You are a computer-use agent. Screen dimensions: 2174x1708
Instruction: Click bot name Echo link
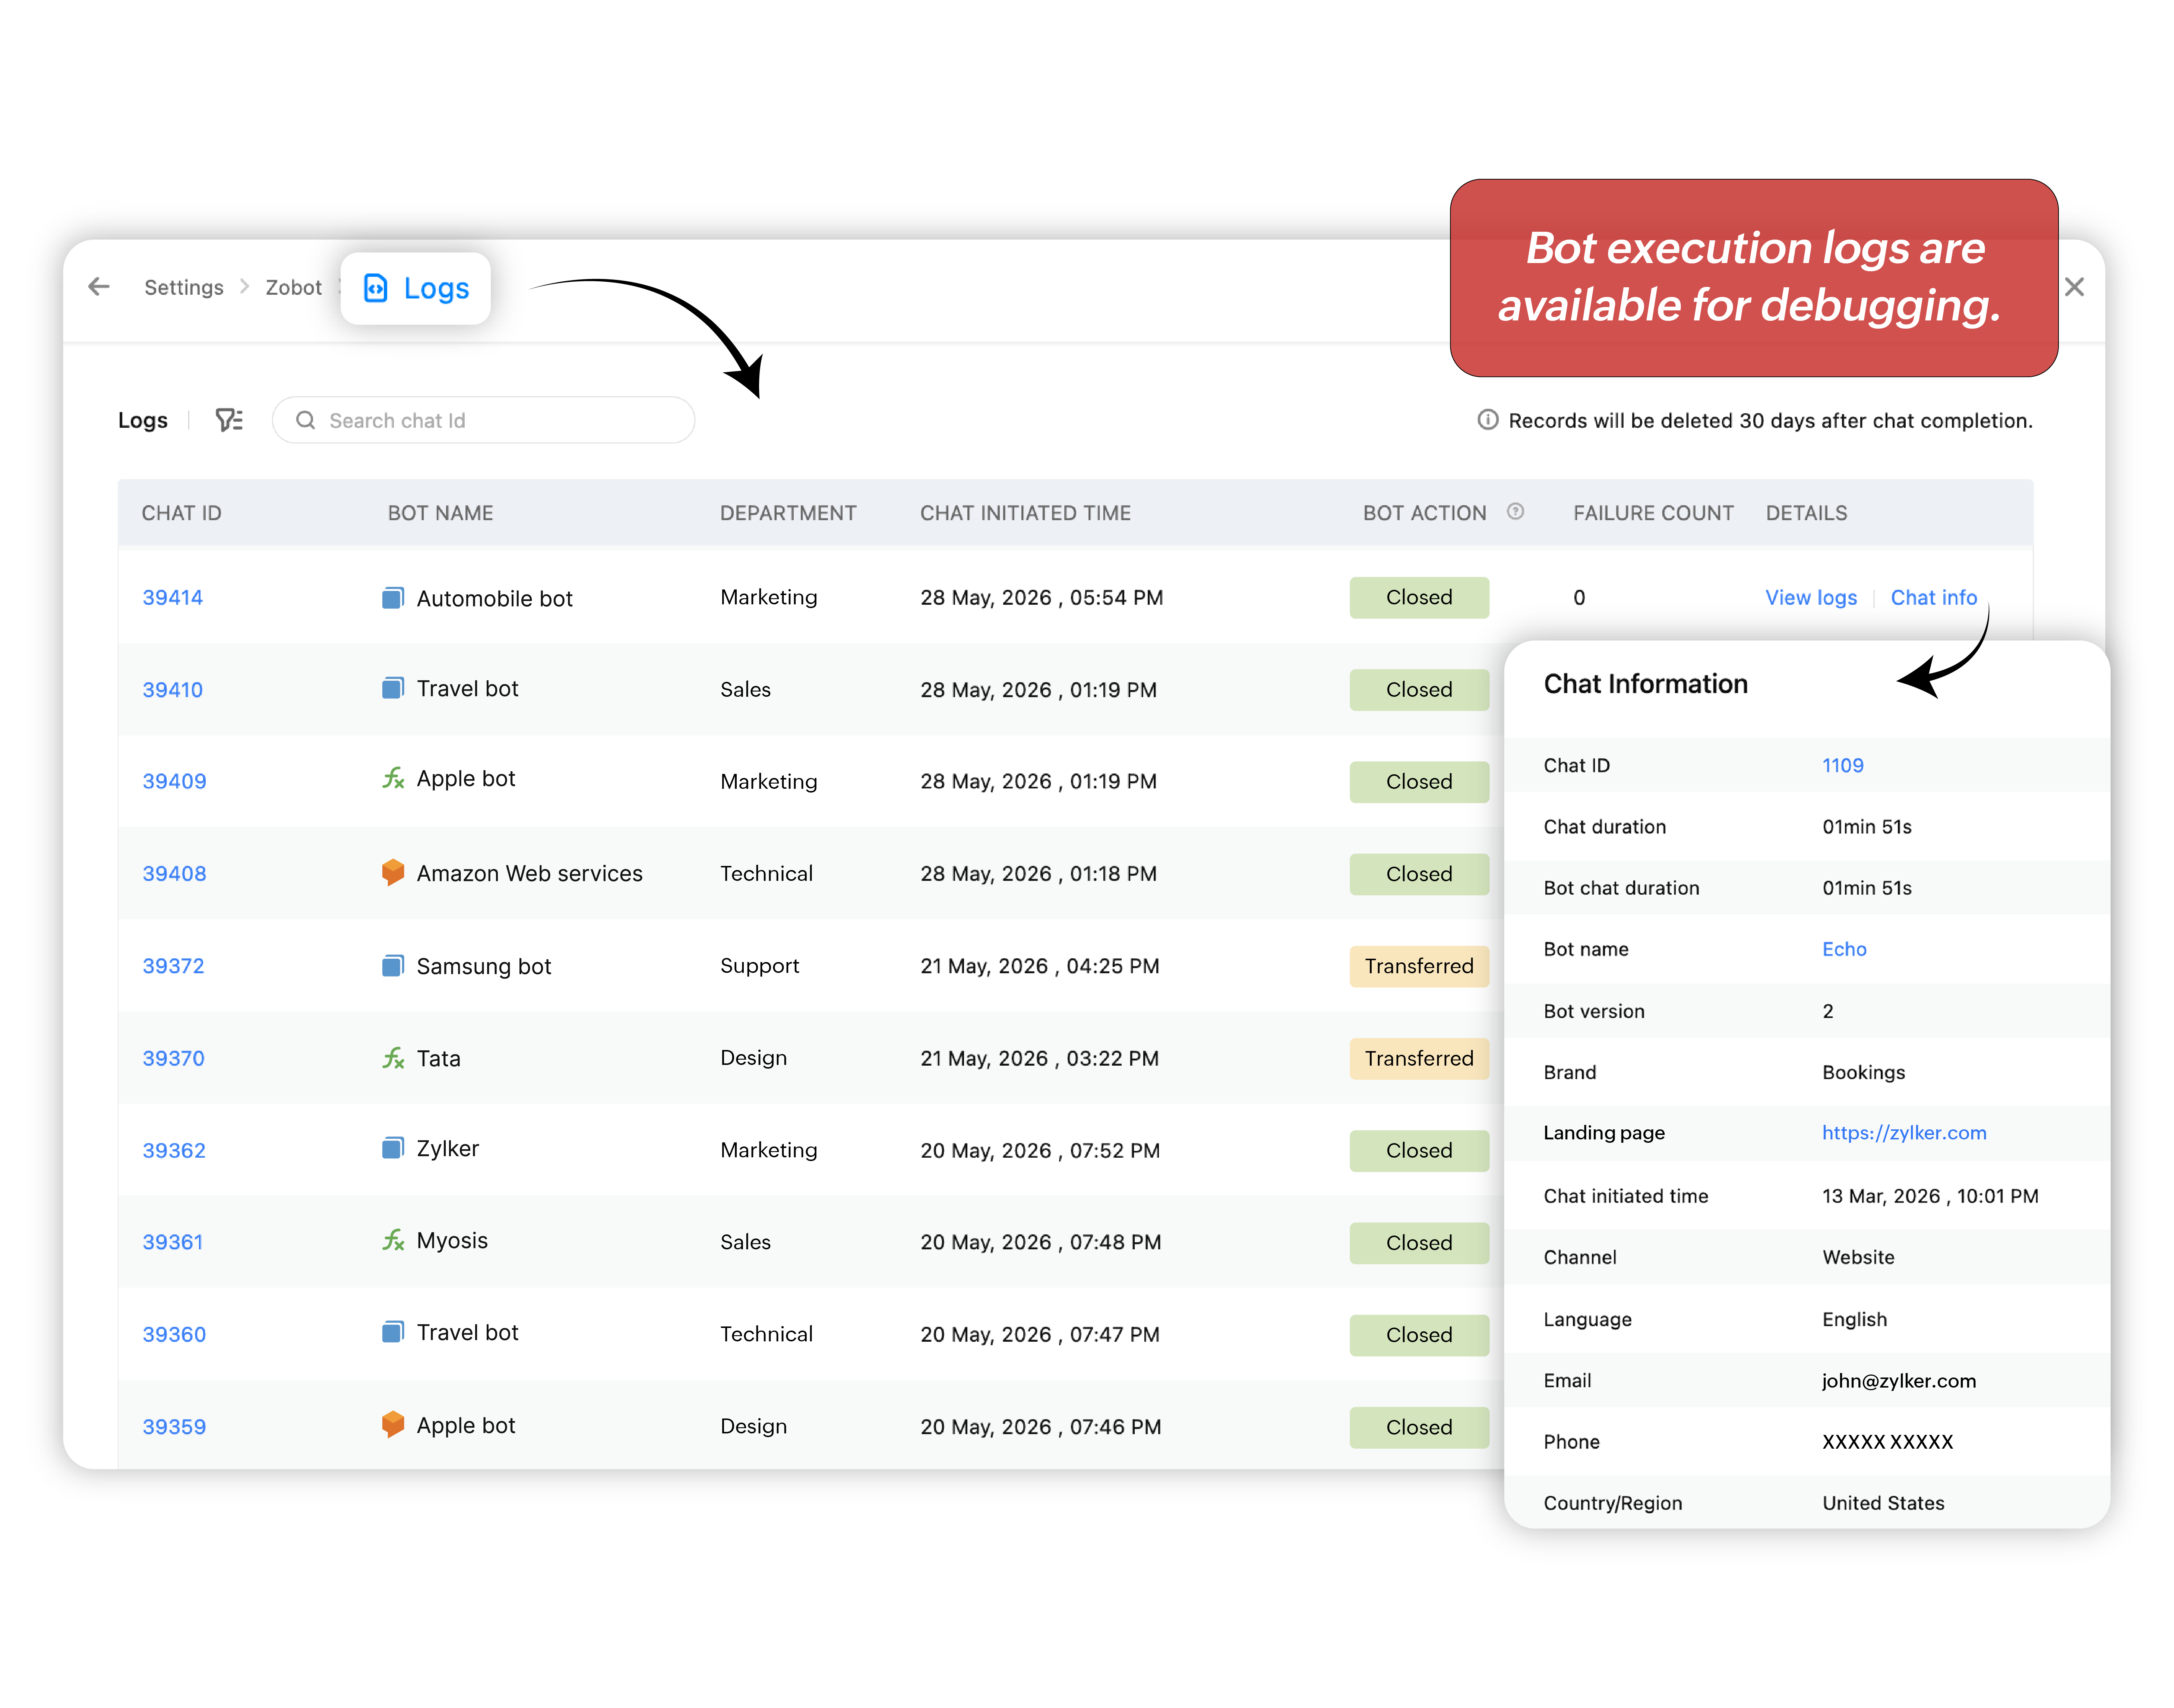click(x=1844, y=949)
